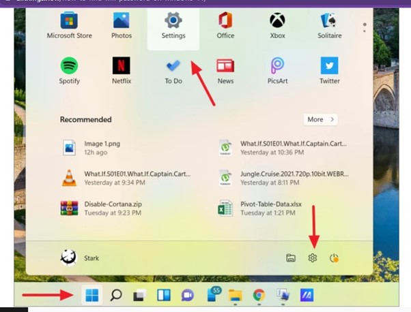This screenshot has width=411, height=312.
Task: Launch the Xbox app
Action: 277,25
